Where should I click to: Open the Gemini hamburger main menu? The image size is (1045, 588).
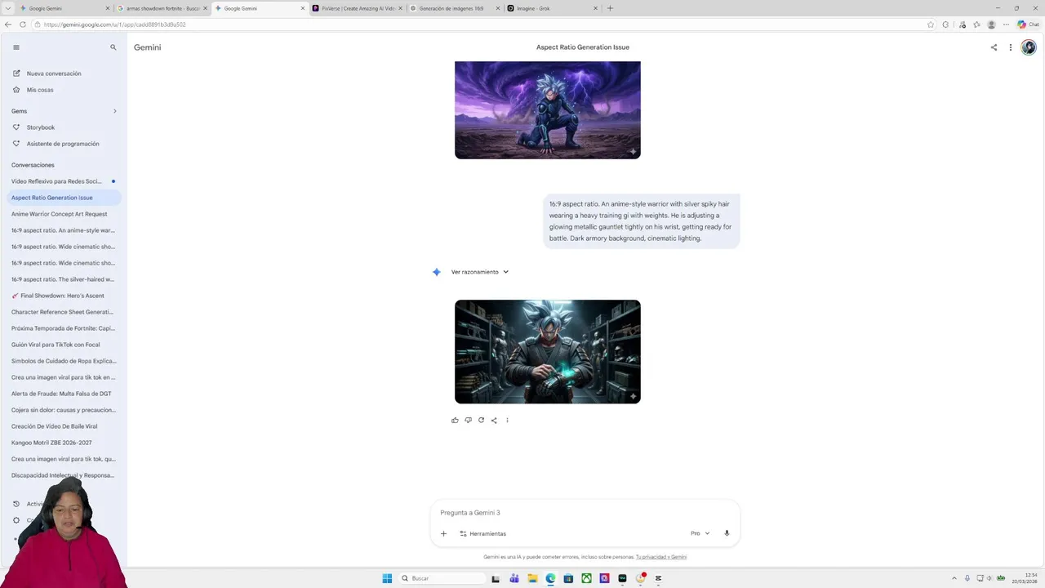click(x=16, y=47)
